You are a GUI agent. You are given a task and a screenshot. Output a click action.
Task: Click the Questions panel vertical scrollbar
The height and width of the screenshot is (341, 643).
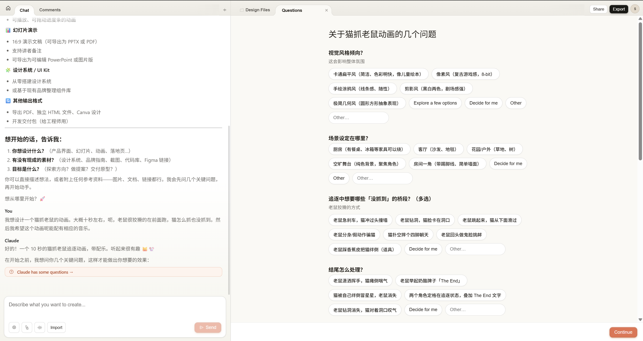(640, 91)
